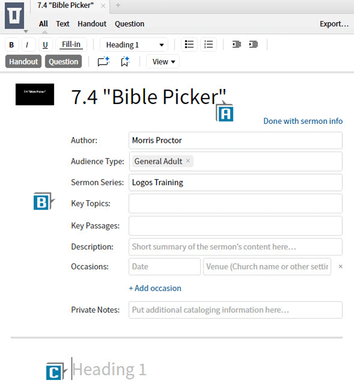This screenshot has width=354, height=386.
Task: Click the add slide sparkle icon
Action: click(103, 61)
